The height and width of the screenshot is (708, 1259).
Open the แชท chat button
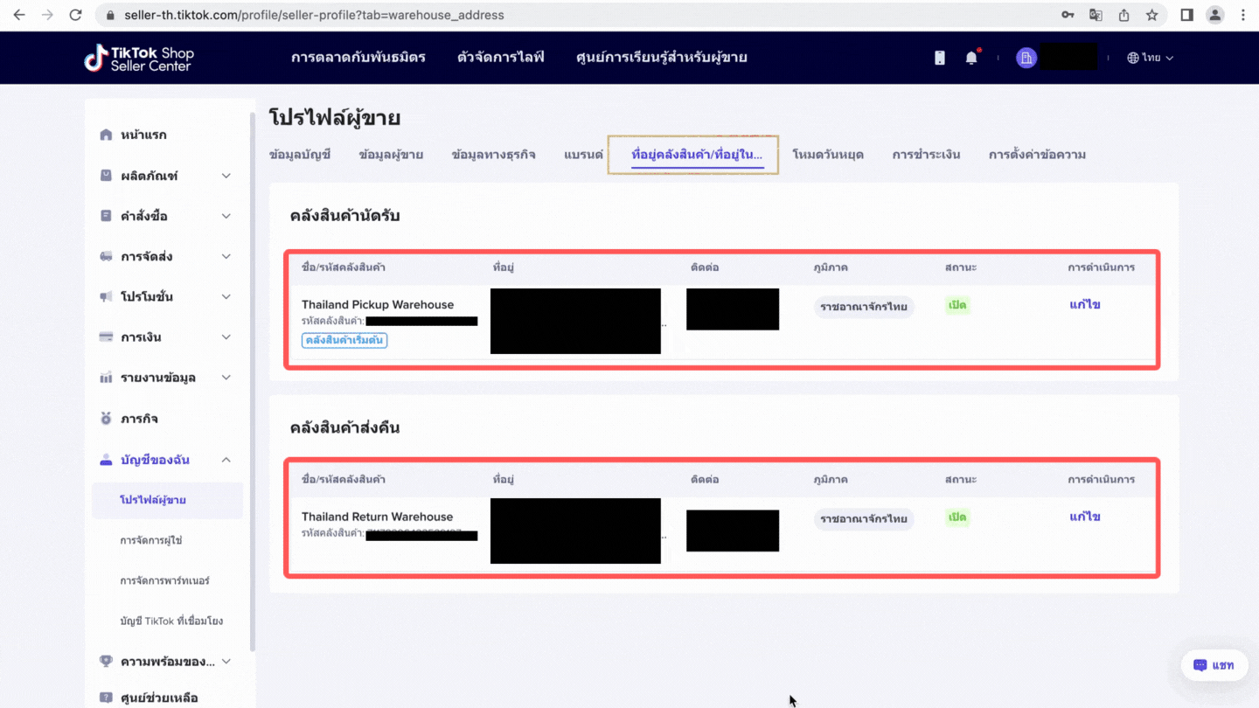click(x=1214, y=665)
